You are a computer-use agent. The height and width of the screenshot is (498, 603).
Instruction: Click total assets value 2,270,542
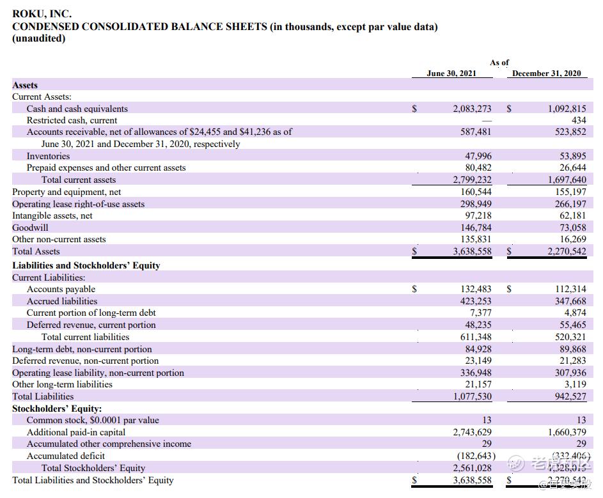coord(567,251)
